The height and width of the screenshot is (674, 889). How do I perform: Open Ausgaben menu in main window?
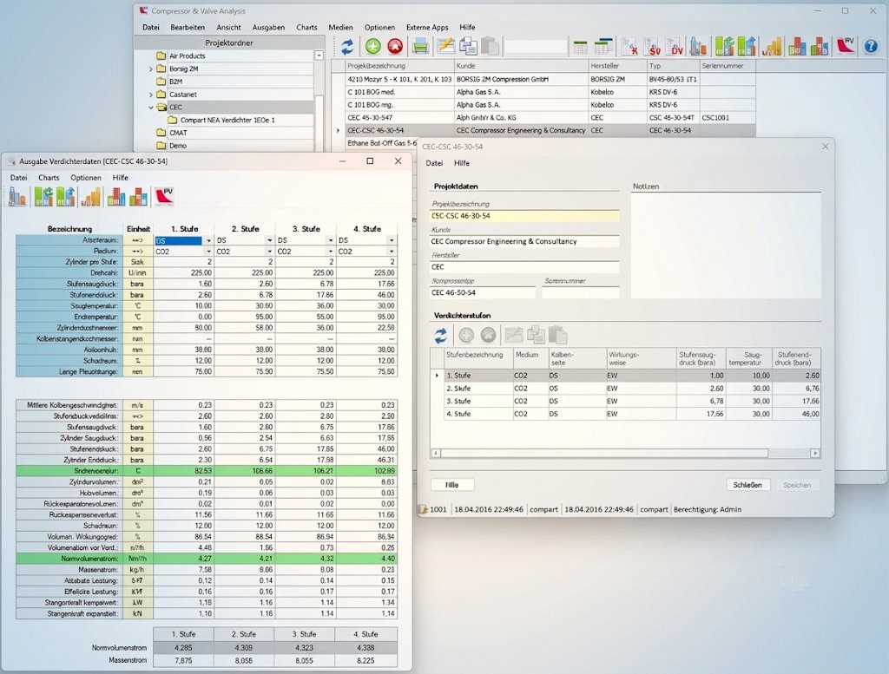268,27
